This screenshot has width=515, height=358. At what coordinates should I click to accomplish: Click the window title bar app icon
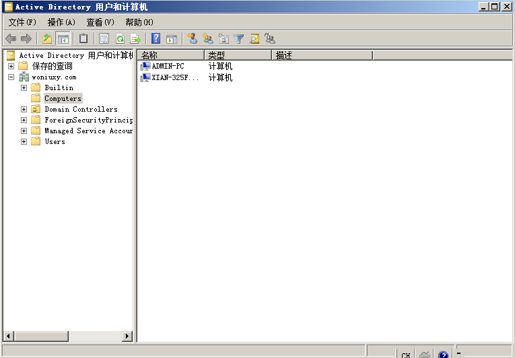9,7
